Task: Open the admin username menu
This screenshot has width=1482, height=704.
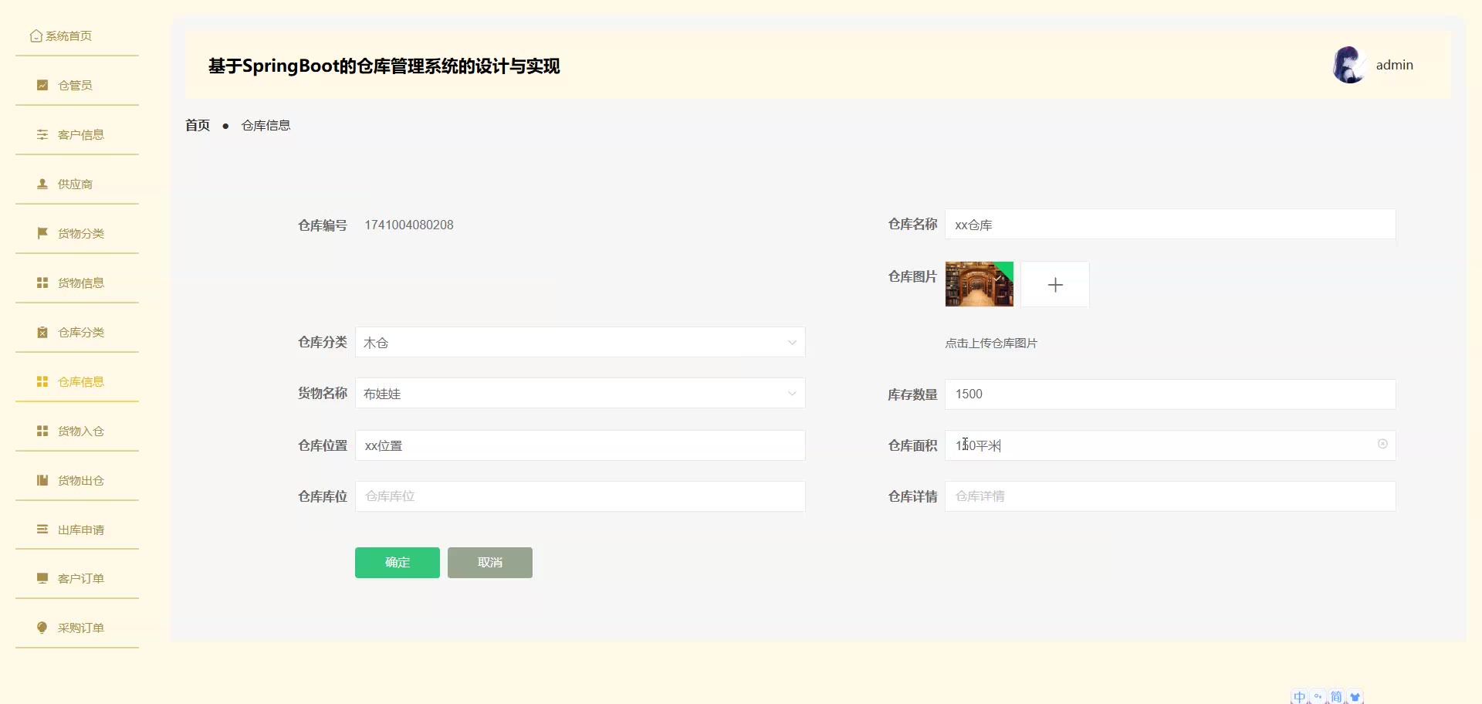Action: point(1395,65)
